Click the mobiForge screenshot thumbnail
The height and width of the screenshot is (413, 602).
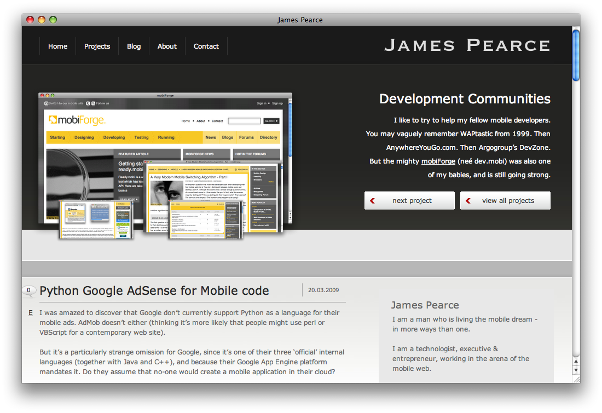click(165, 166)
